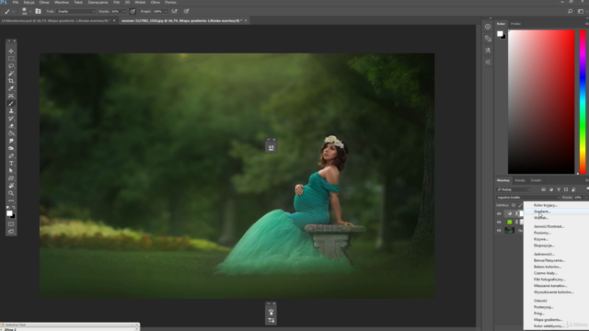The width and height of the screenshot is (589, 331).
Task: Click in the color picker field
Action: pyautogui.click(x=541, y=102)
